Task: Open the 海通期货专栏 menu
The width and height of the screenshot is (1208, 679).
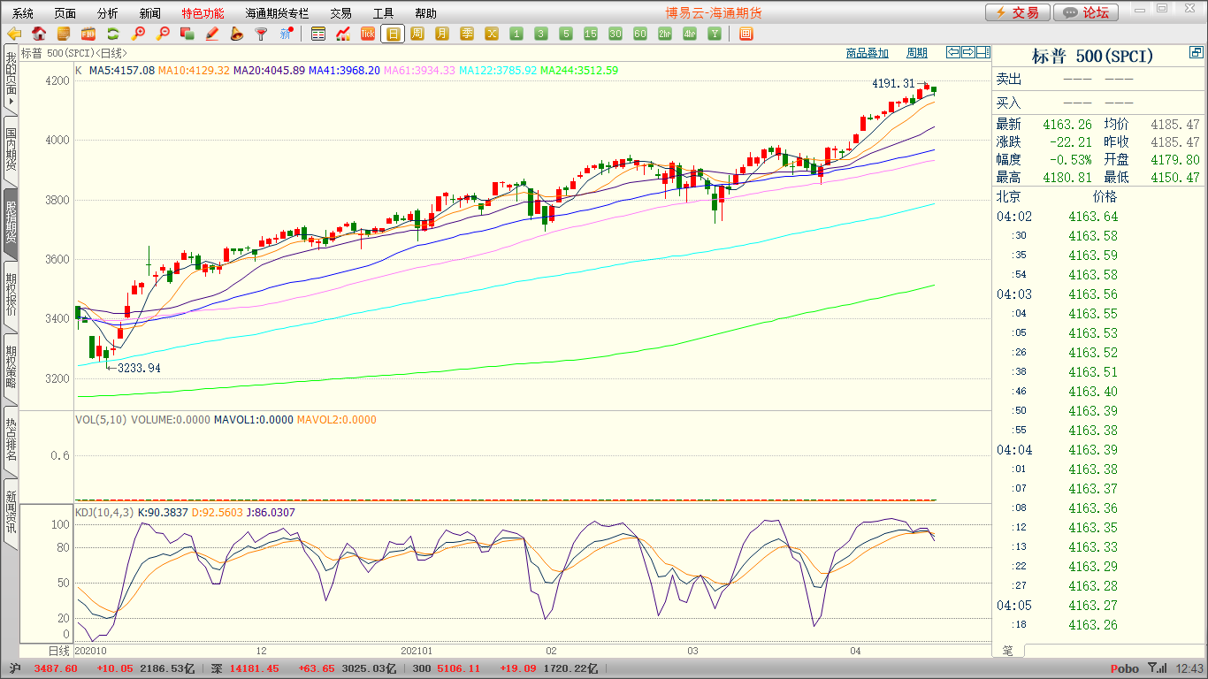Action: click(278, 13)
